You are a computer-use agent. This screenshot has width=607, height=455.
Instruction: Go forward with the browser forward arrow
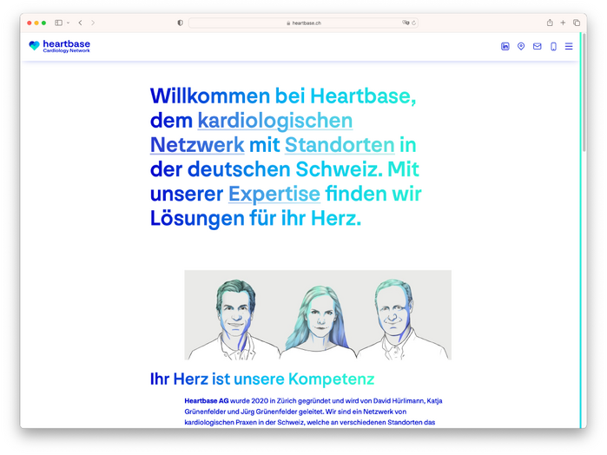tap(93, 23)
